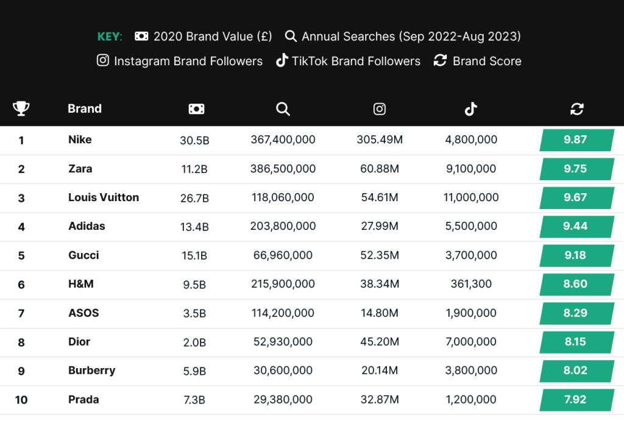
Task: Click the cash brand value column header icon
Action: [196, 108]
